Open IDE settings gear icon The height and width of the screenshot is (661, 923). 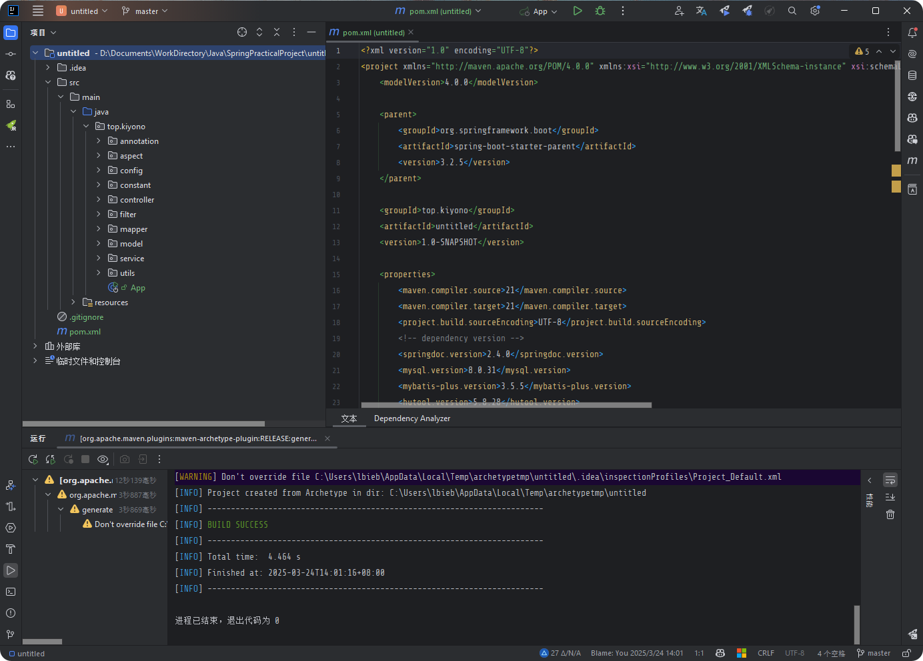click(x=815, y=11)
